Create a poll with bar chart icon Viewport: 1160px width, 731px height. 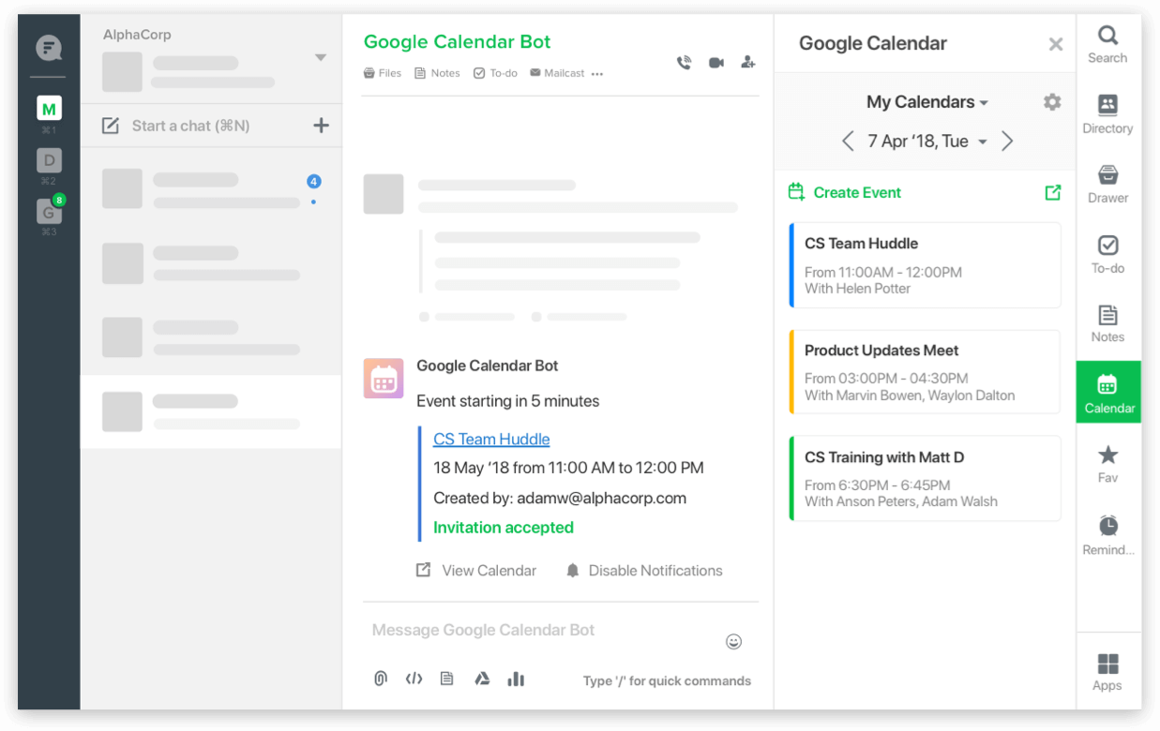coord(516,679)
